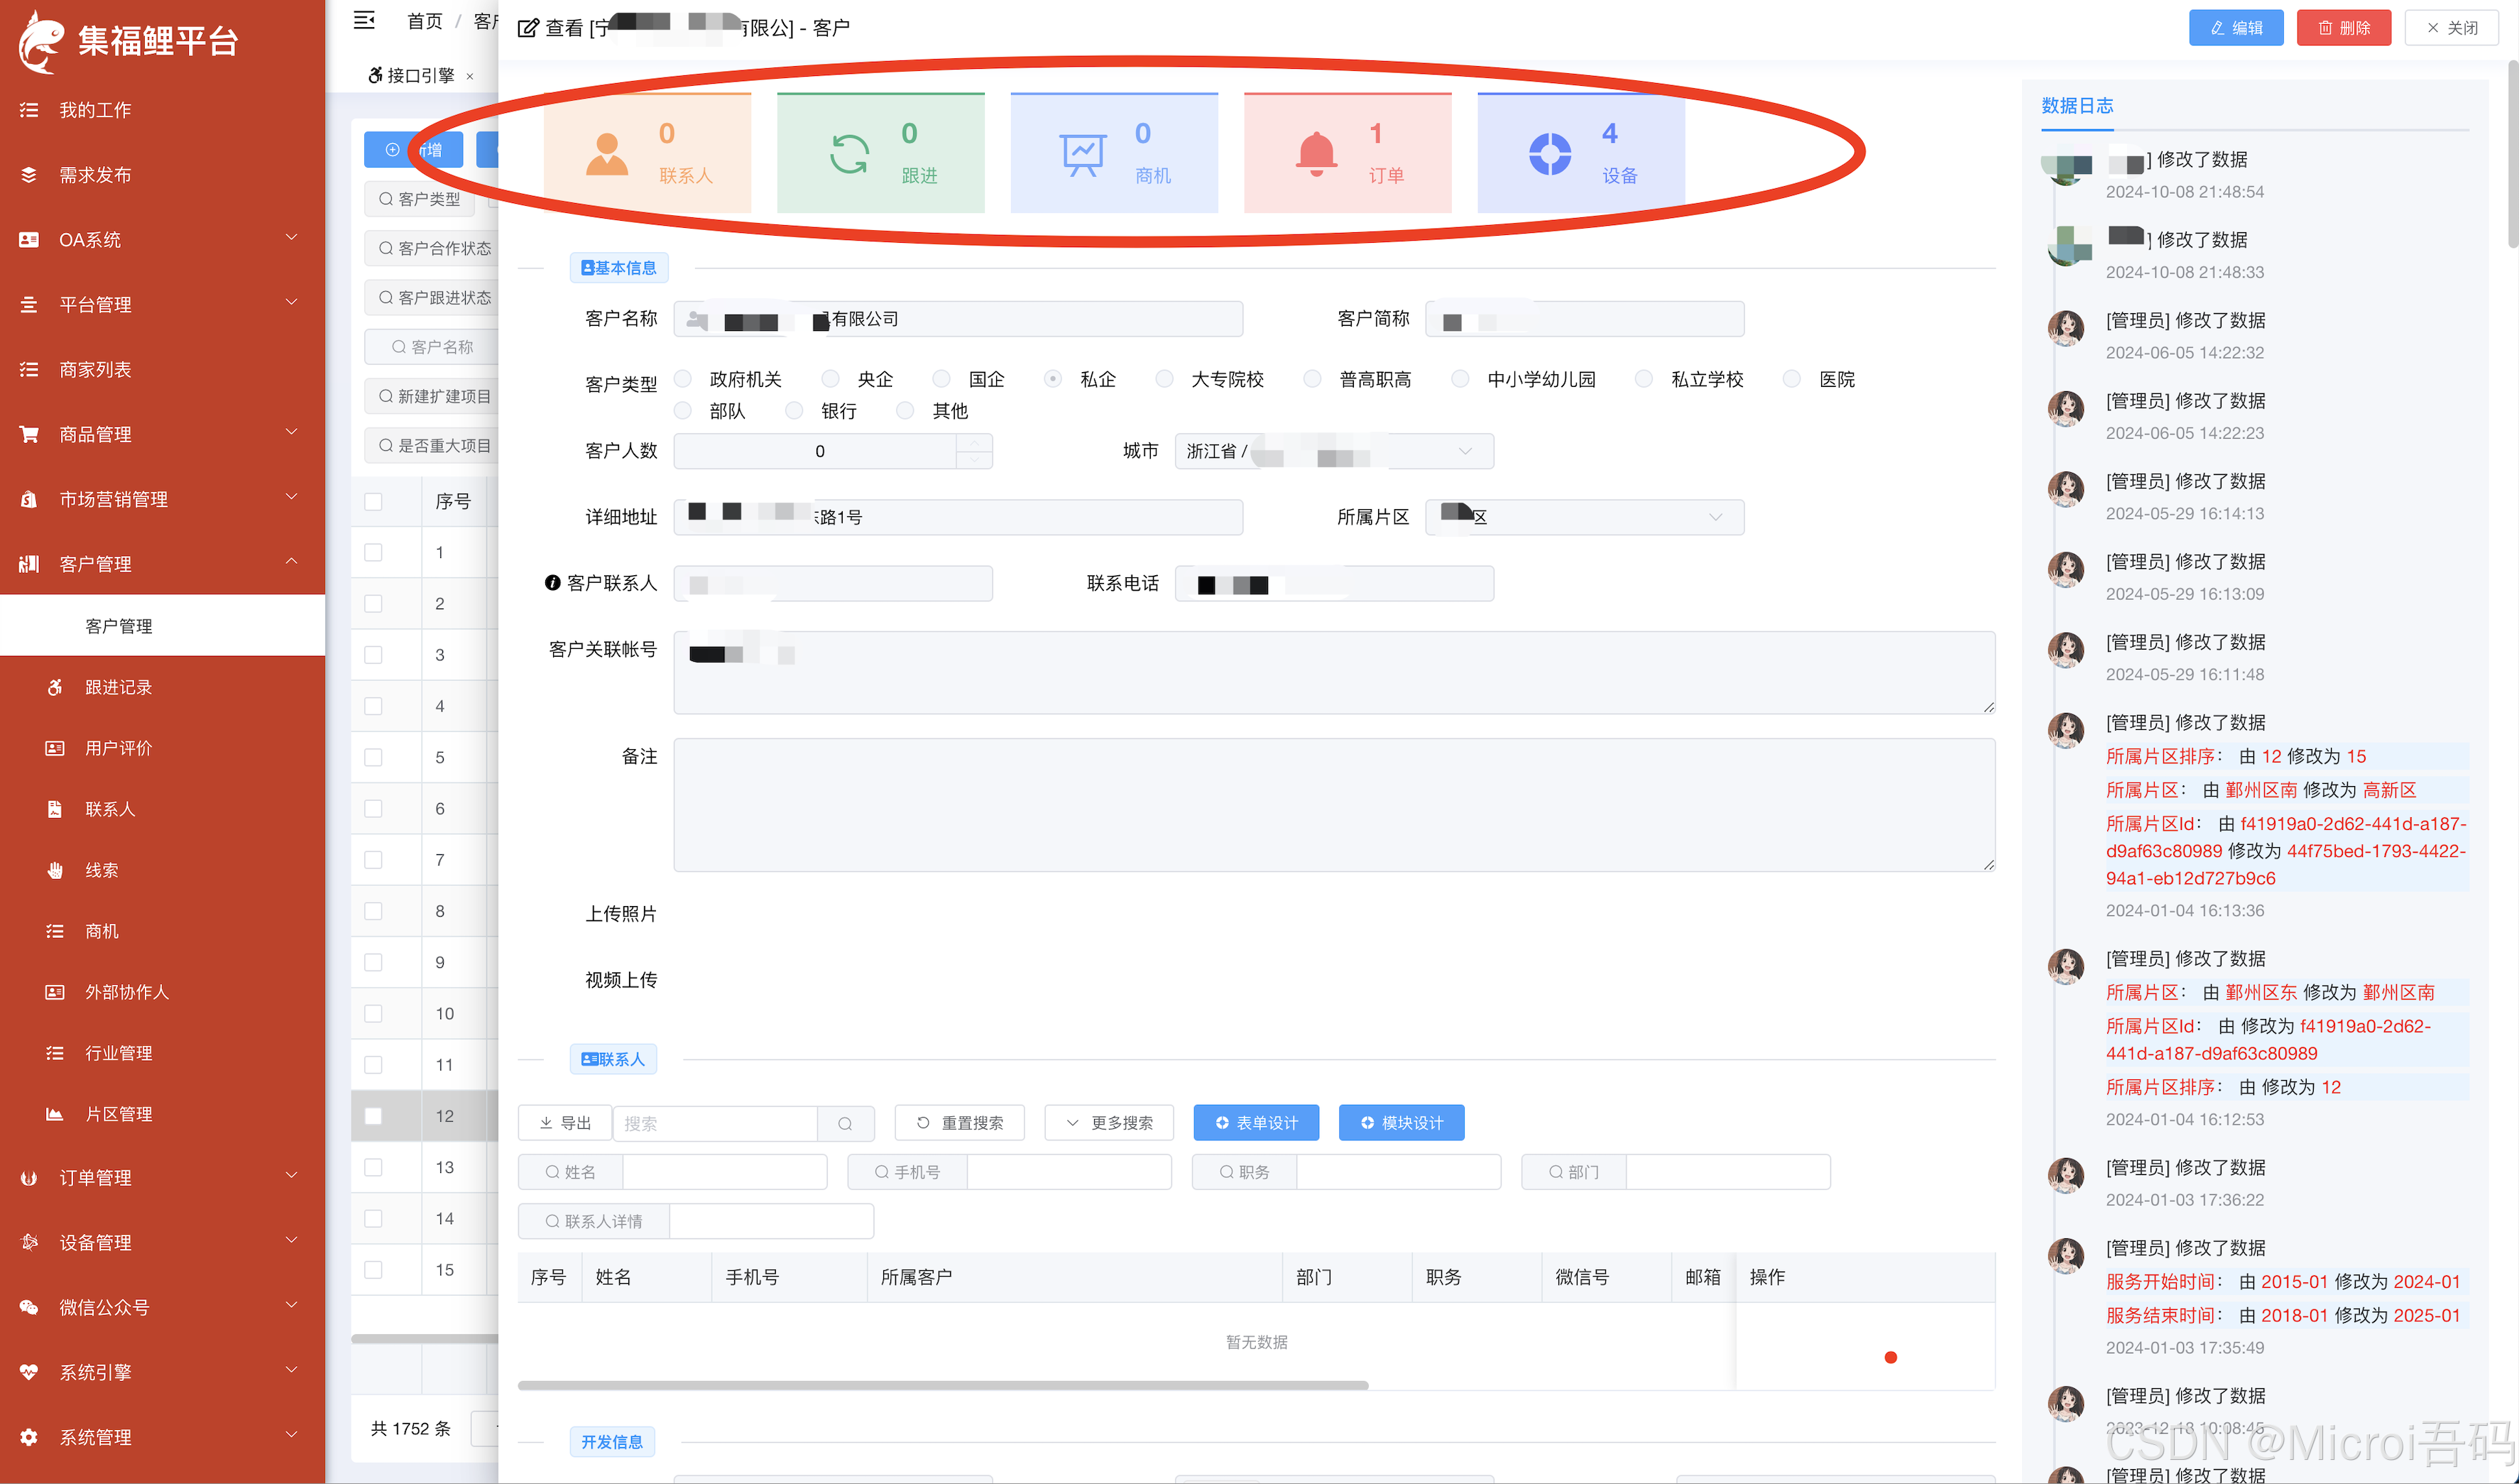Viewport: 2519px width, 1484px height.
Task: Click the red 删除 button
Action: coord(2343,28)
